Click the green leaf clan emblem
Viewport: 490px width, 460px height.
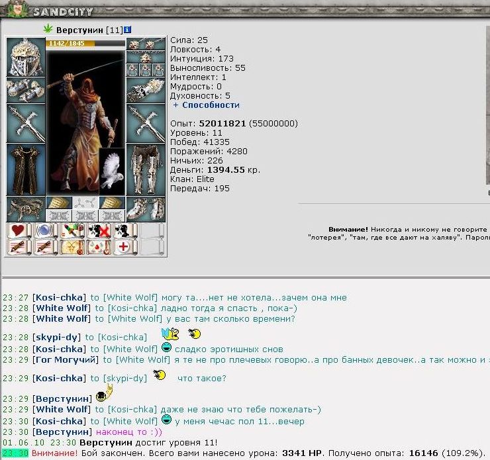[48, 29]
